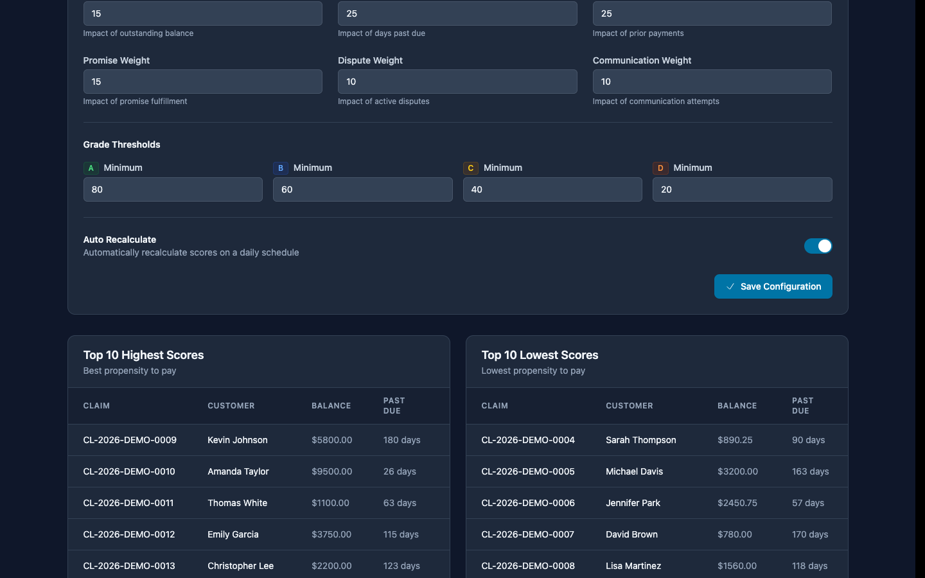Viewport: 925px width, 578px height.
Task: Click the orange D grade badge
Action: point(660,168)
